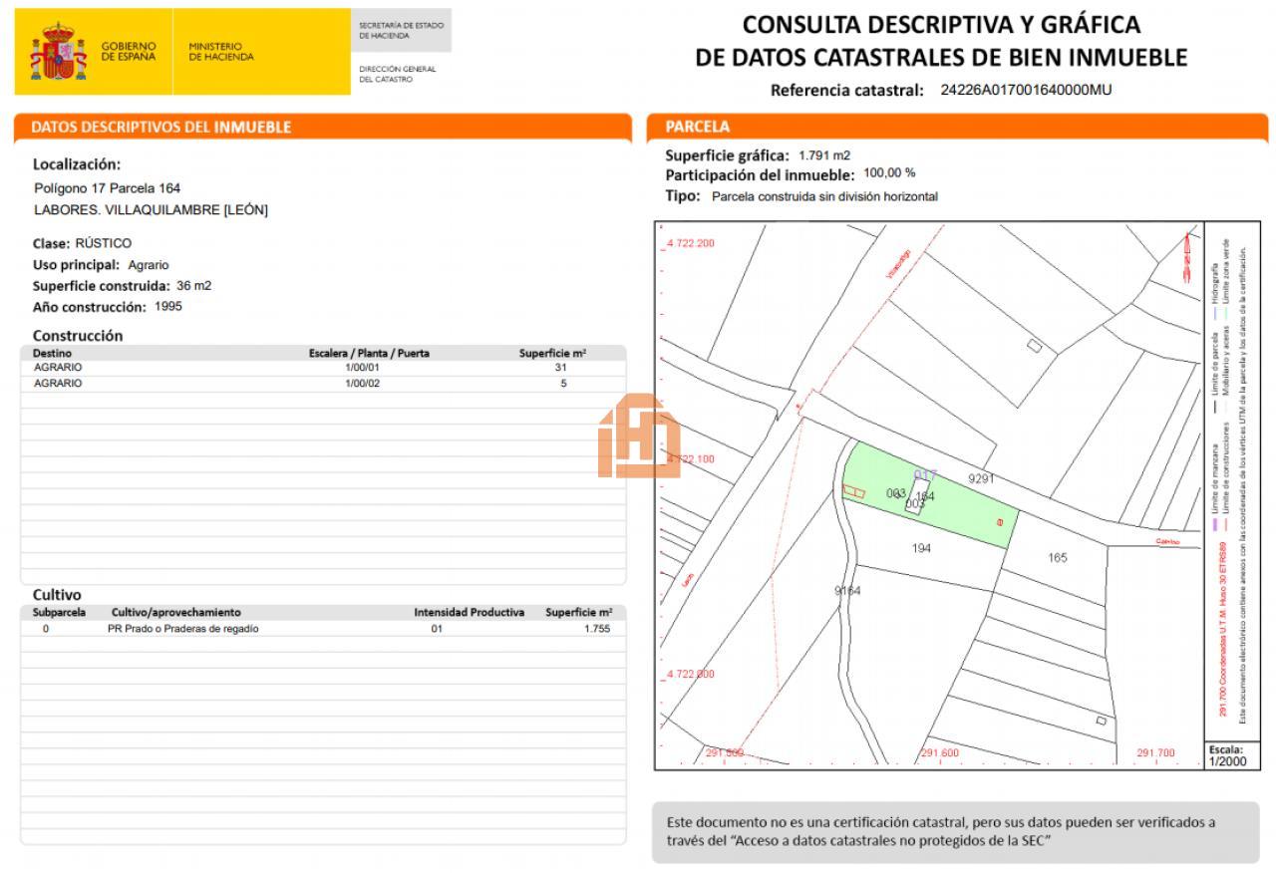
Task: Click parcel number '9164' on the map
Action: 847,591
